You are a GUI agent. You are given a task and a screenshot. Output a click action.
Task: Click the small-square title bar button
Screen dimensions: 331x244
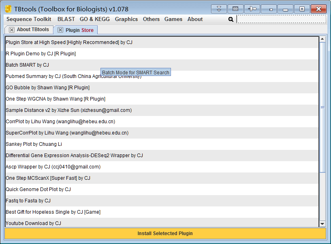(x=269, y=9)
